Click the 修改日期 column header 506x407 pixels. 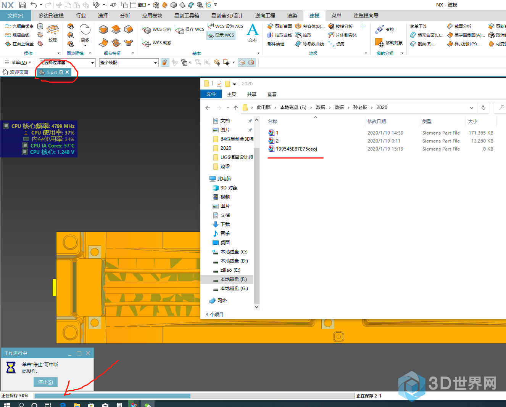click(x=377, y=121)
